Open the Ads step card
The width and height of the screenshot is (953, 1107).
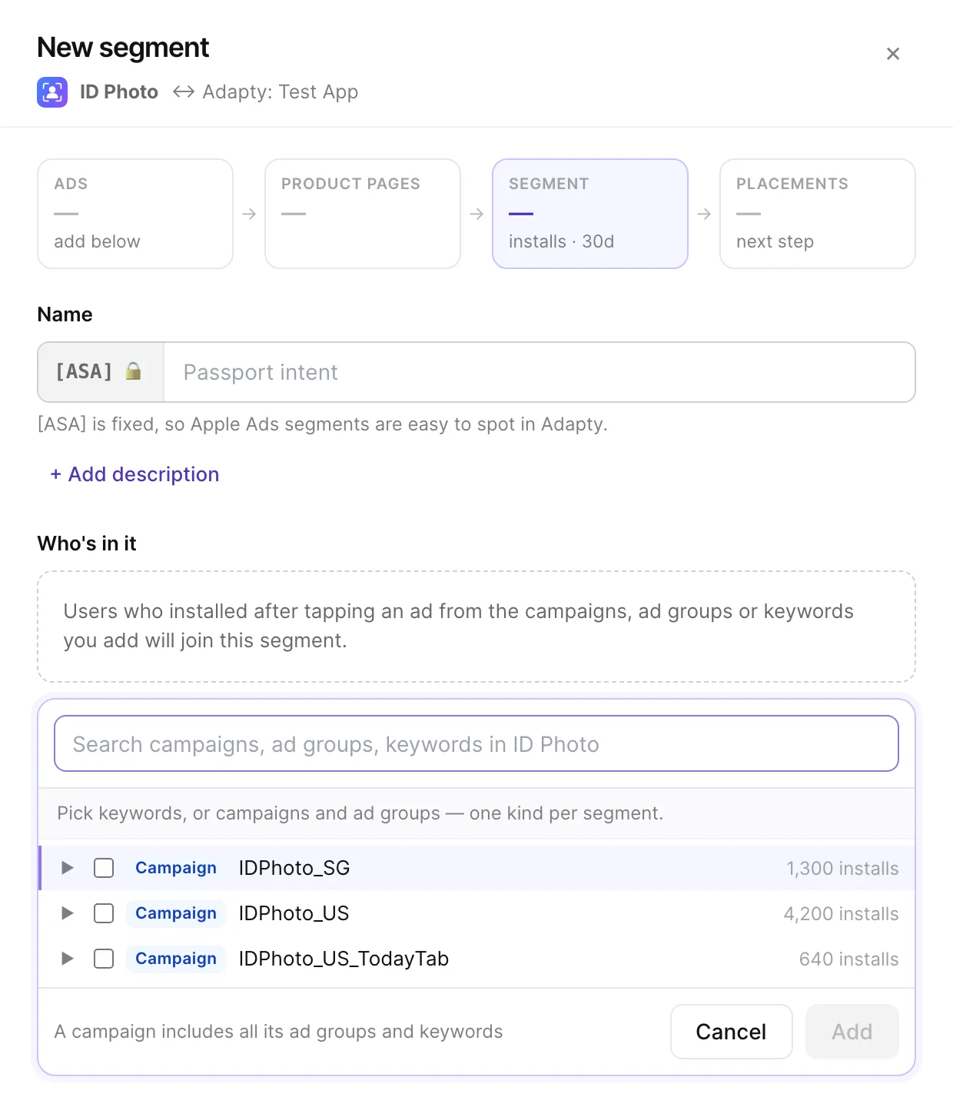click(x=135, y=214)
